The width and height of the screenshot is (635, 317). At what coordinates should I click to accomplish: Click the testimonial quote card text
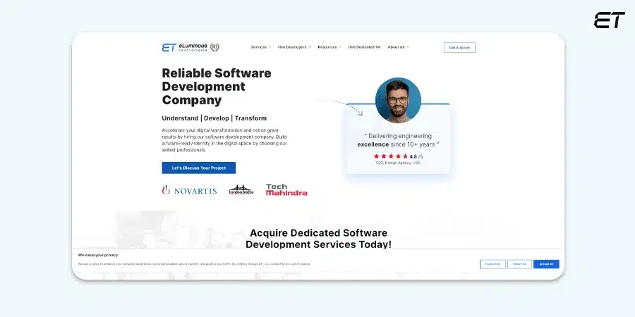coord(398,140)
